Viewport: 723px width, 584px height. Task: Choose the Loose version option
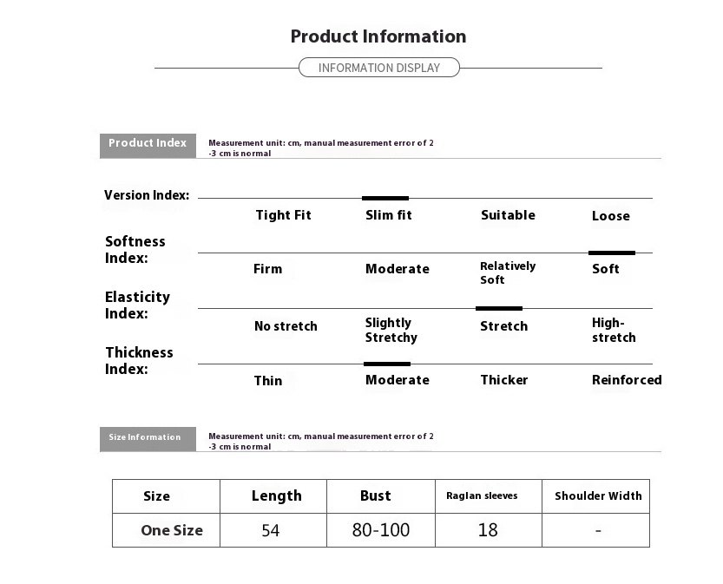(x=611, y=216)
